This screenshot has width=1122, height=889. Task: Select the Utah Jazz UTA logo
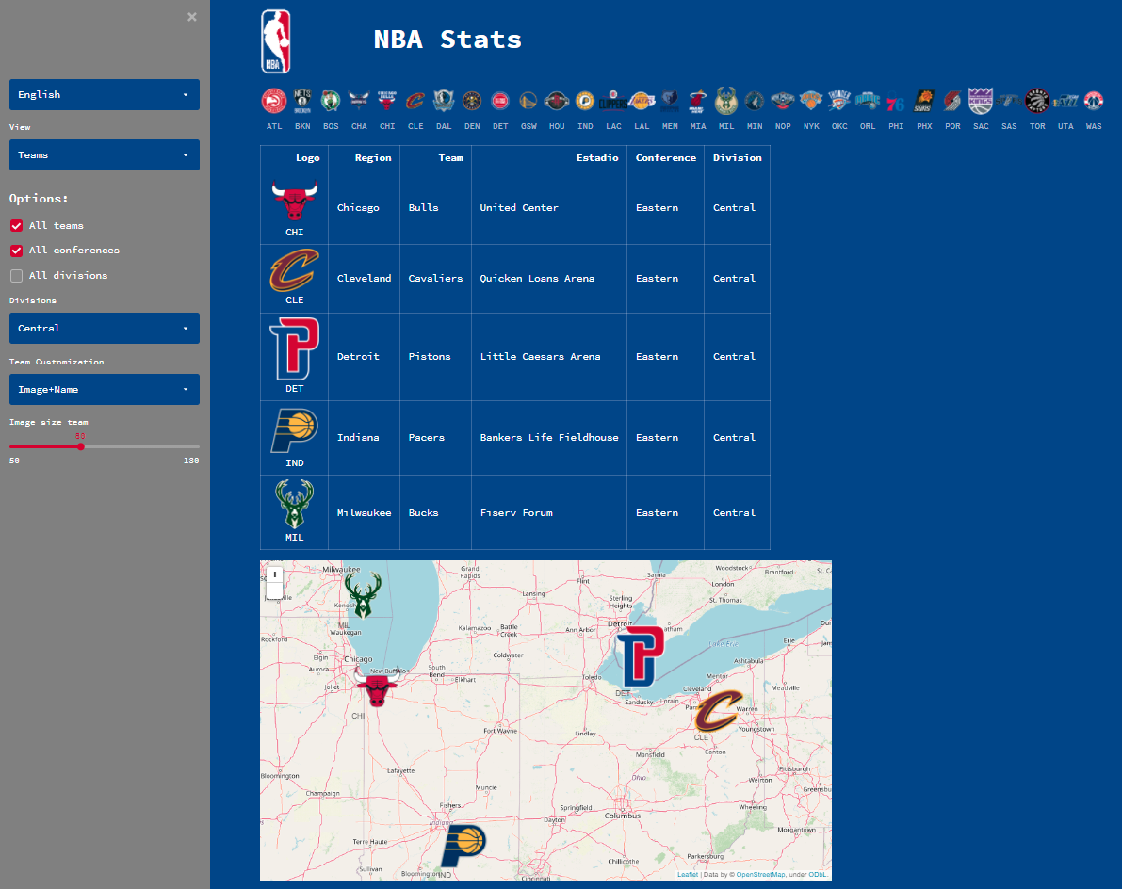(1065, 102)
